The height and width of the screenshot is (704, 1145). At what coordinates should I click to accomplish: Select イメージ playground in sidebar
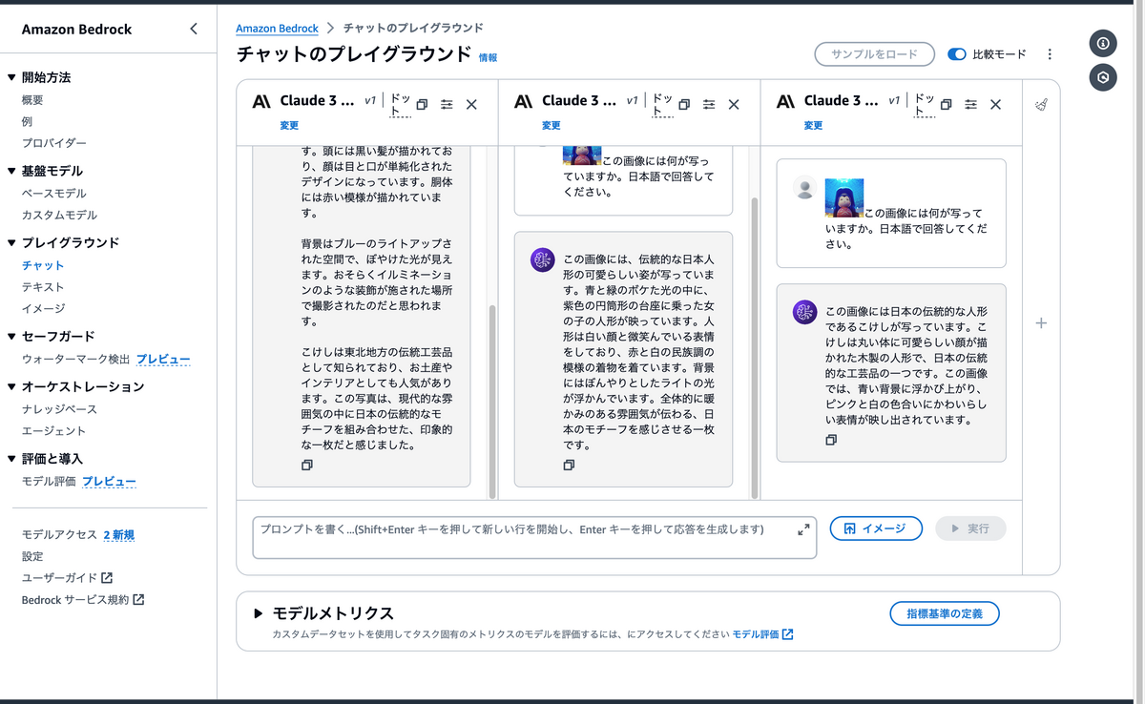coord(43,308)
